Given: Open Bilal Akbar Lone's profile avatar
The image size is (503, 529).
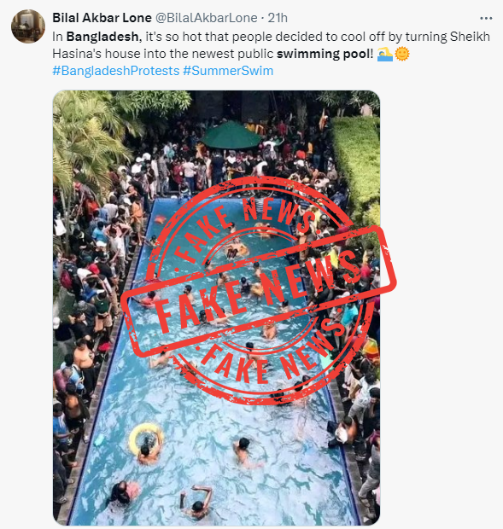Looking at the screenshot, I should coord(28,26).
